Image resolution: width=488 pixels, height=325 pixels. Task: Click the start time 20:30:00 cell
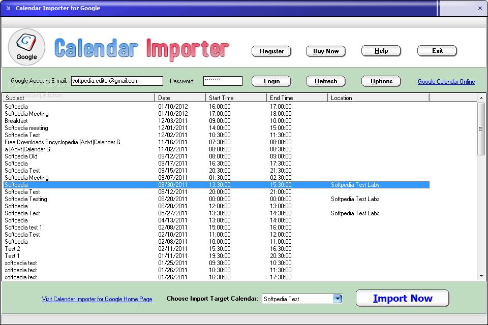click(x=220, y=171)
